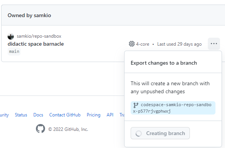Open the API footer link
Screen dimensions: 225x148
[x=110, y=115]
